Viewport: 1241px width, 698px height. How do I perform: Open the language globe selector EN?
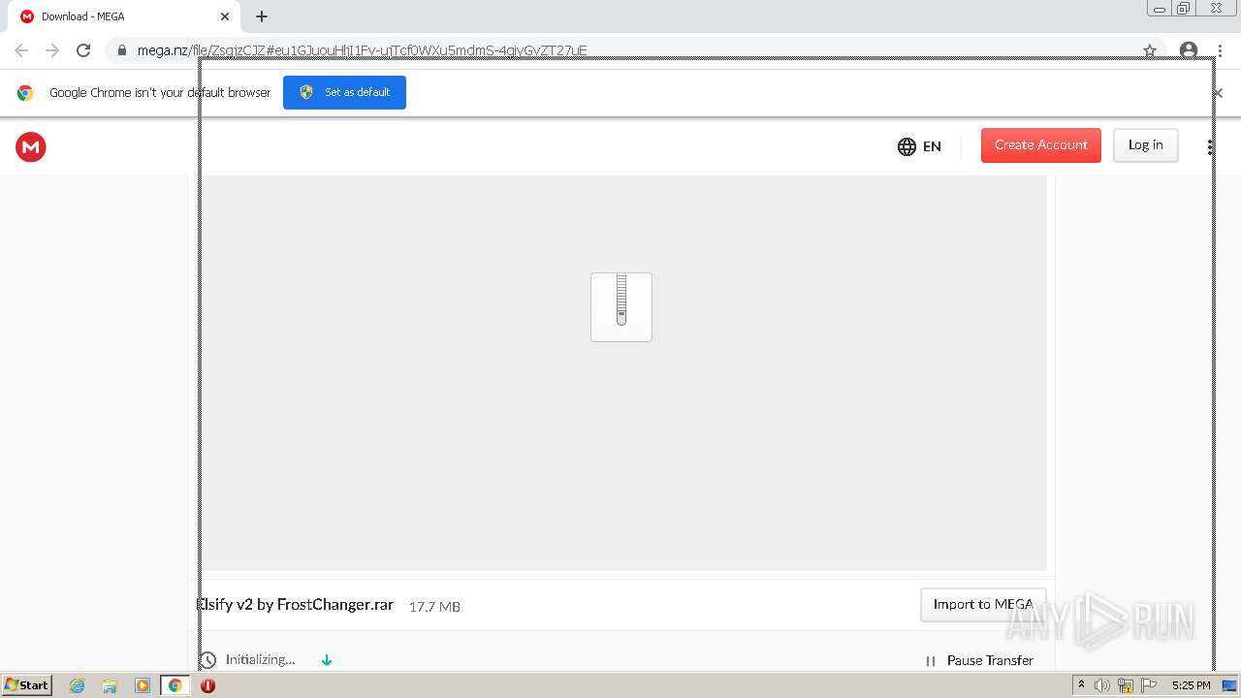(x=919, y=146)
